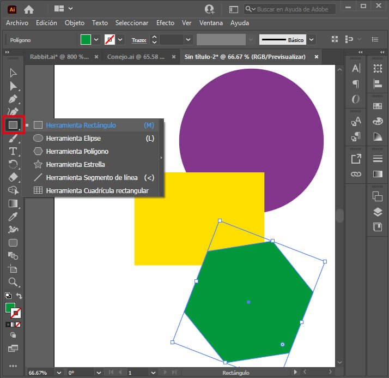The image size is (389, 378).
Task: Open the stroke color dropdown arrow
Action: click(120, 40)
